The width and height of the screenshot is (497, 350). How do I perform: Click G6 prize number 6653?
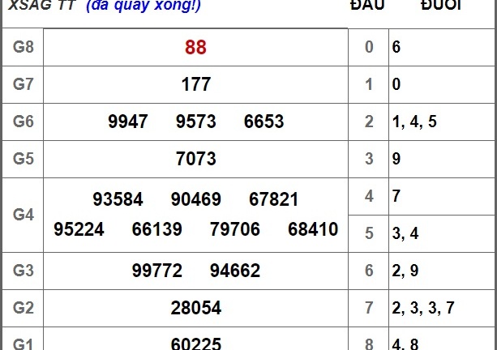coord(263,122)
